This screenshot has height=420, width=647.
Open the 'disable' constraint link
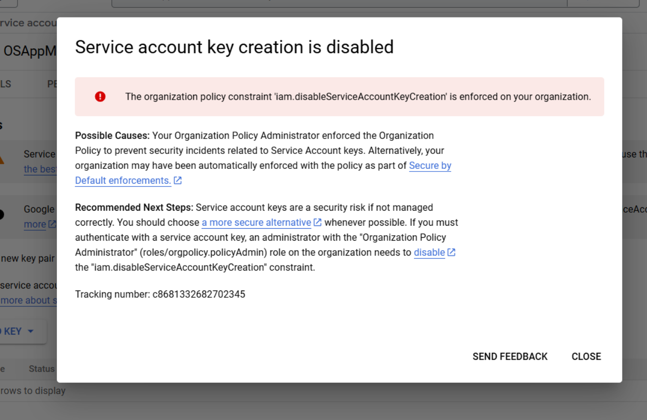429,253
